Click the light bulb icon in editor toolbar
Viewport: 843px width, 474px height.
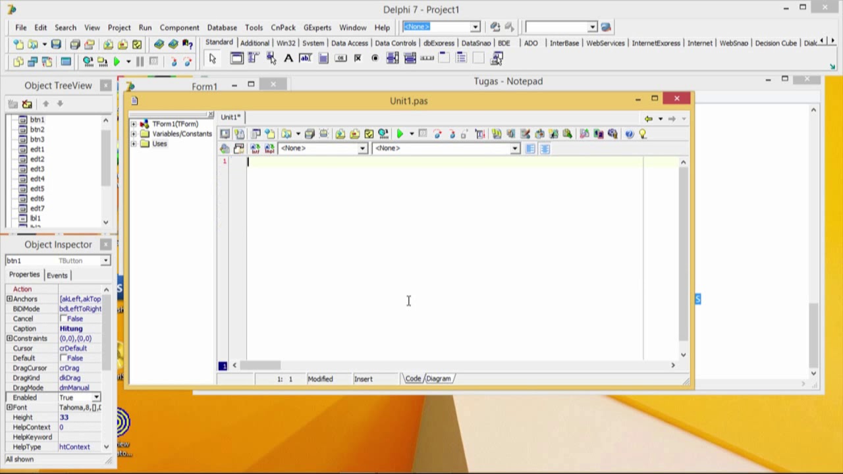[643, 134]
